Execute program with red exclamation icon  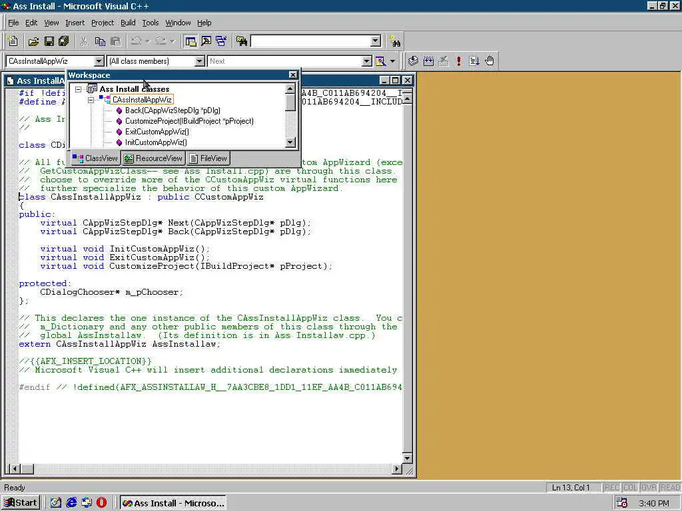click(x=458, y=61)
